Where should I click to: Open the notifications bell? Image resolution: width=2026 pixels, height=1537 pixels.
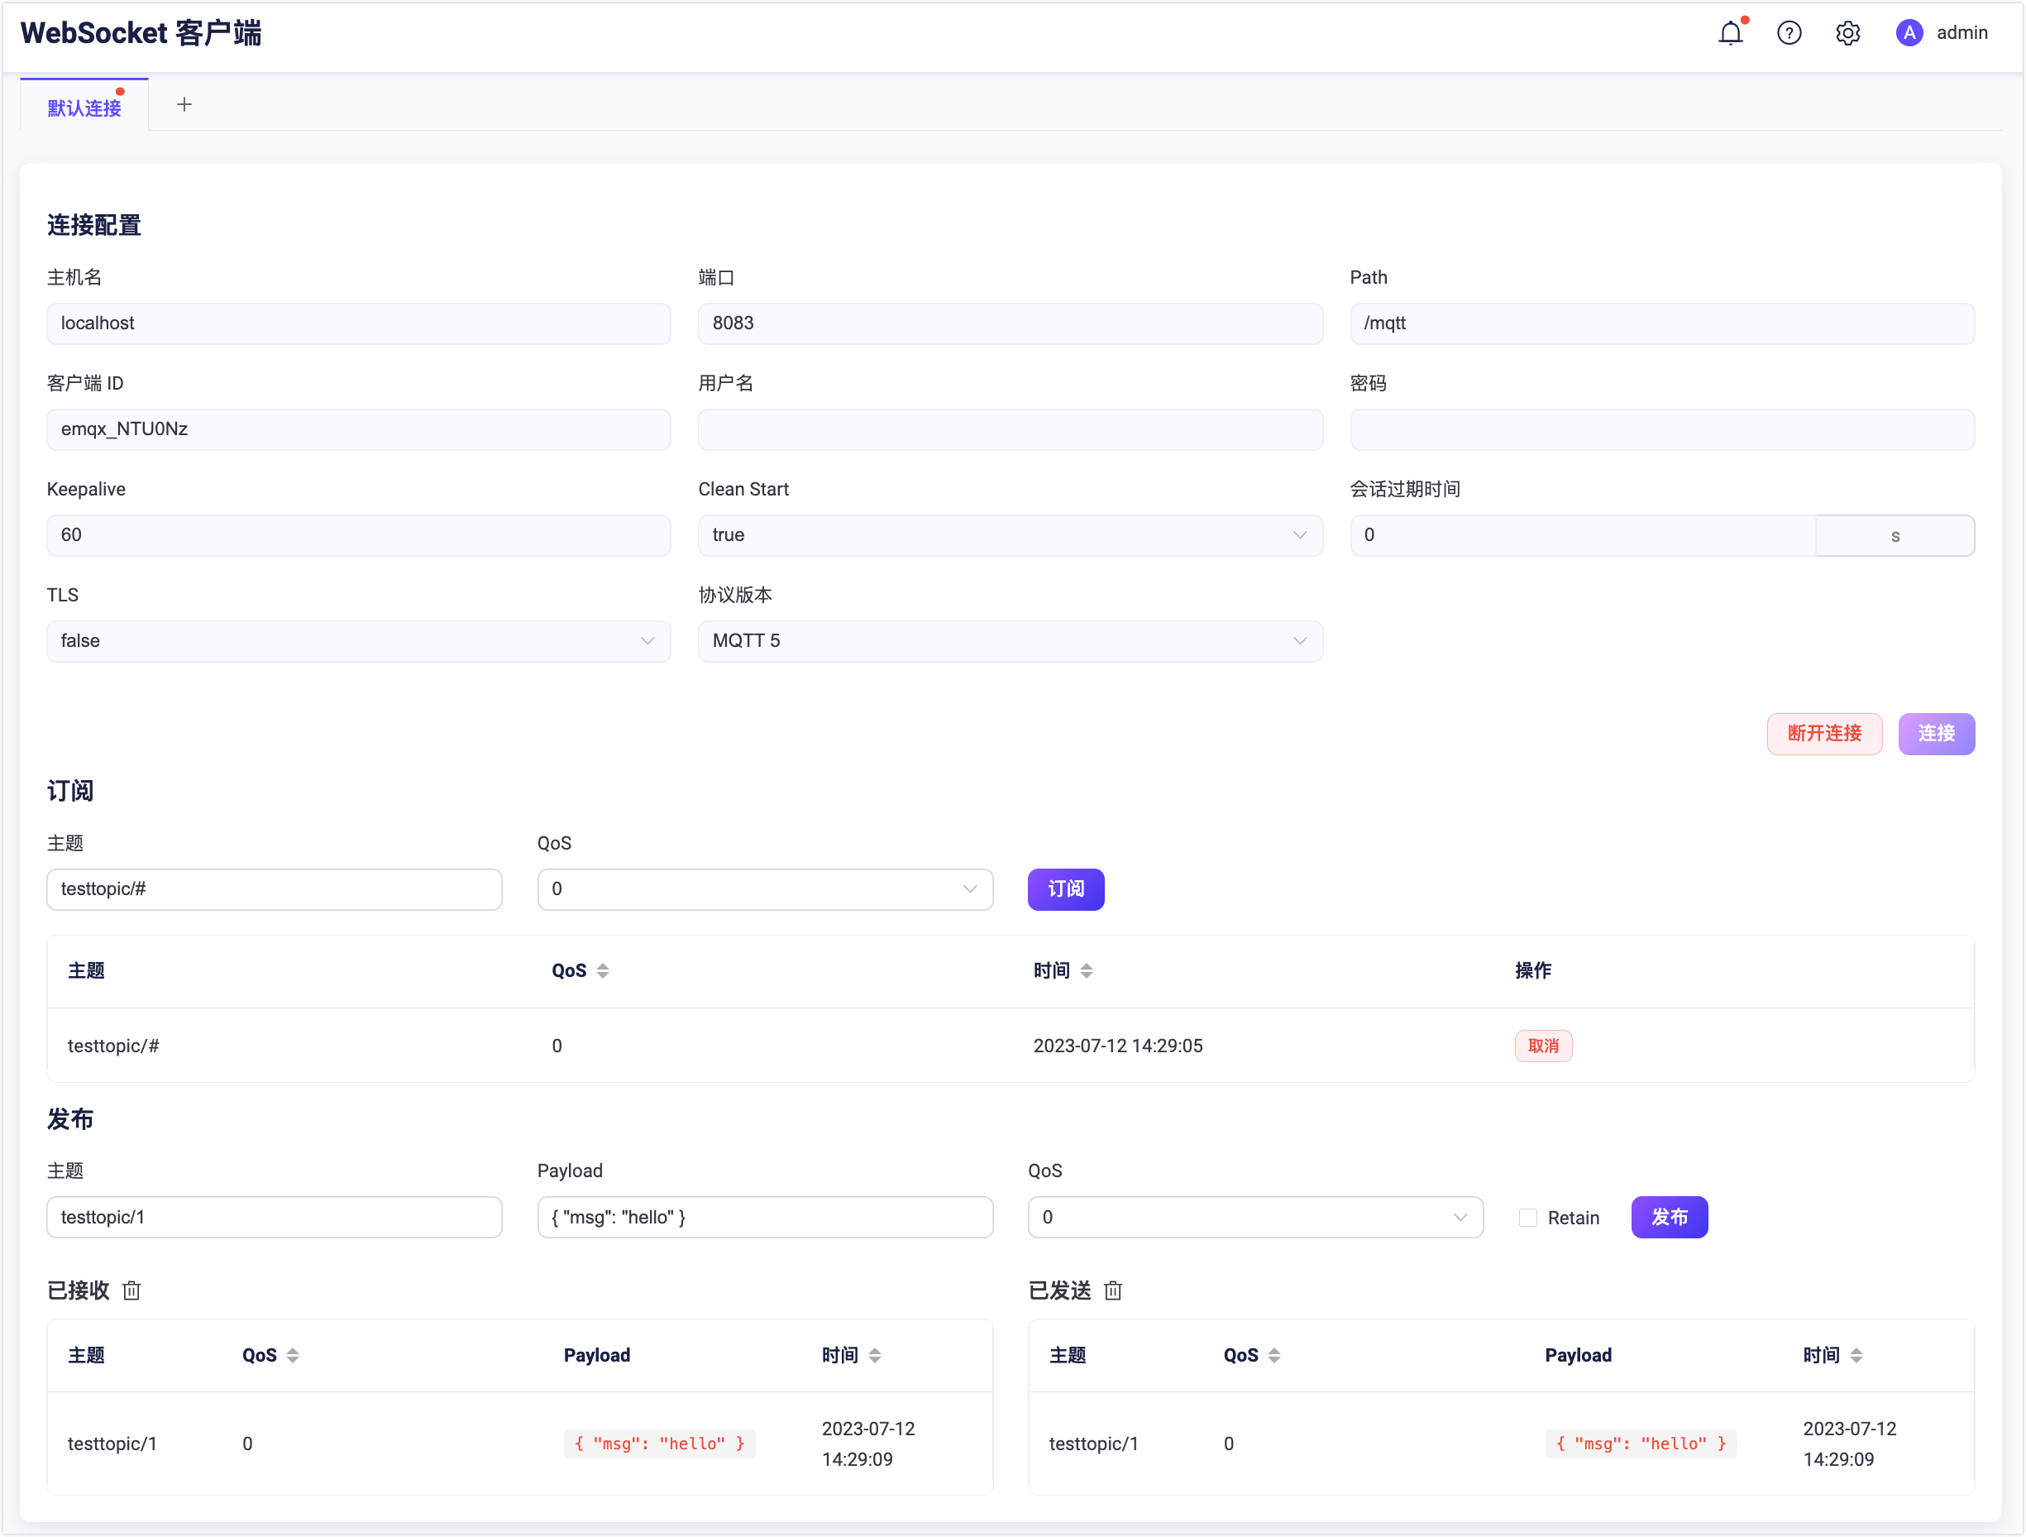(x=1732, y=32)
